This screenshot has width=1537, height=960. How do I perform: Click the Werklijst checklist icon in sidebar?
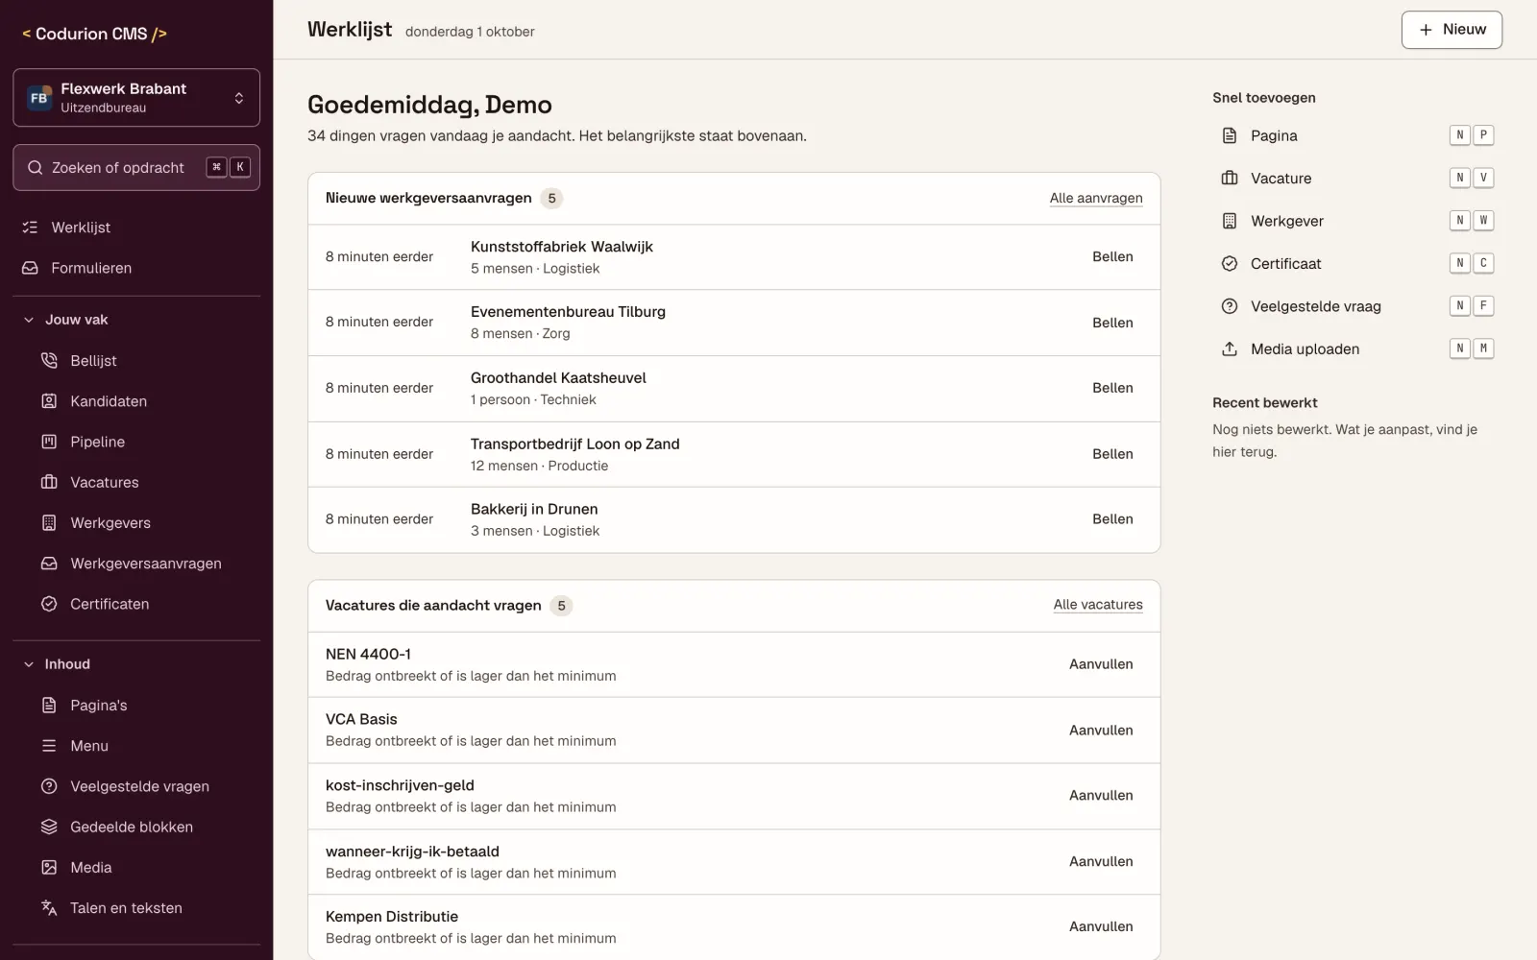click(x=30, y=228)
